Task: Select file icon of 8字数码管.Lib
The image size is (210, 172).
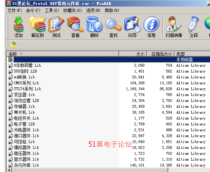Action: coord(11,65)
